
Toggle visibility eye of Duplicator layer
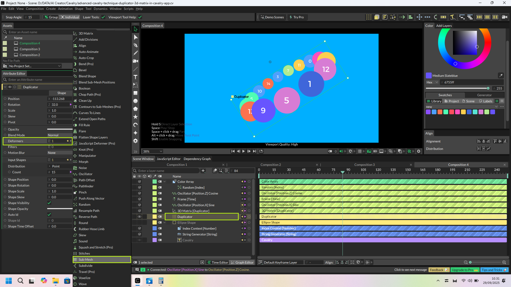pyautogui.click(x=139, y=217)
